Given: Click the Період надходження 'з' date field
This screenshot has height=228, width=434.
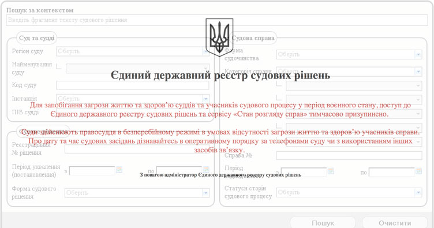Looking at the screenshot, I should 304,172.
